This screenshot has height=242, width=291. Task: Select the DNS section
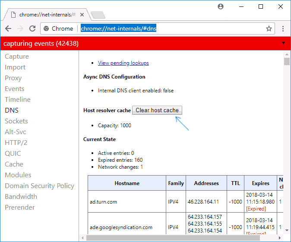click(12, 110)
